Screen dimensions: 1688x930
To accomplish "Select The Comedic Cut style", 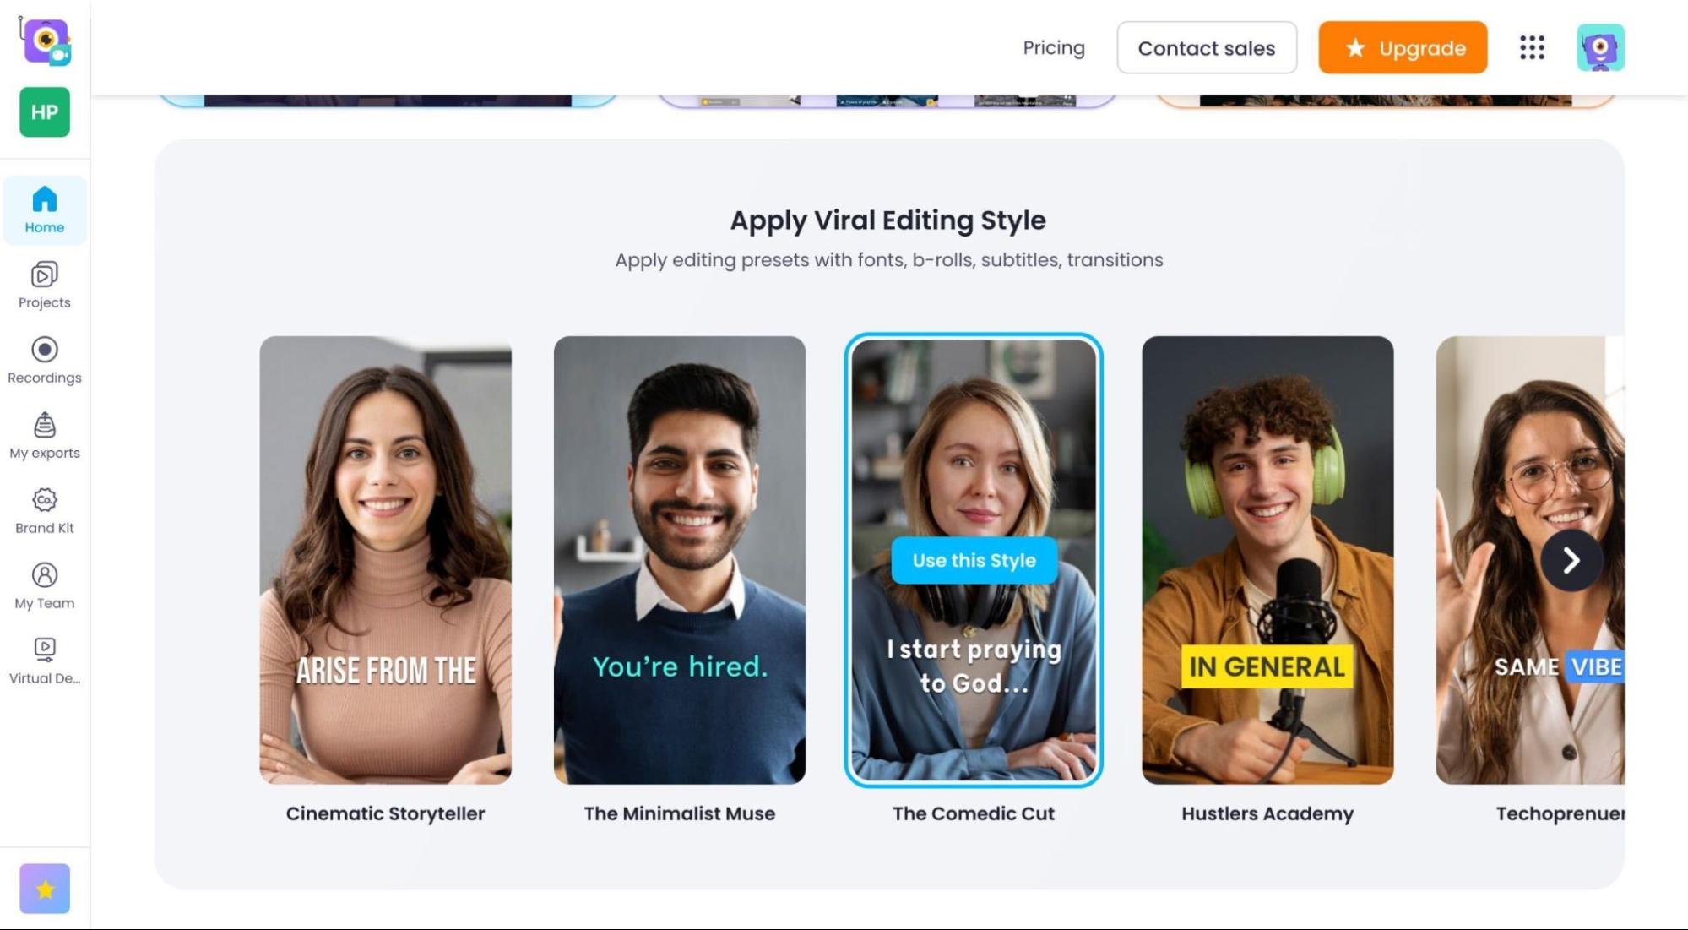I will click(x=974, y=560).
